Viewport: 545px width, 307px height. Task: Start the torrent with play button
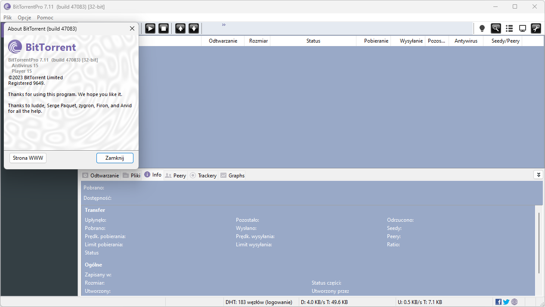(x=150, y=28)
